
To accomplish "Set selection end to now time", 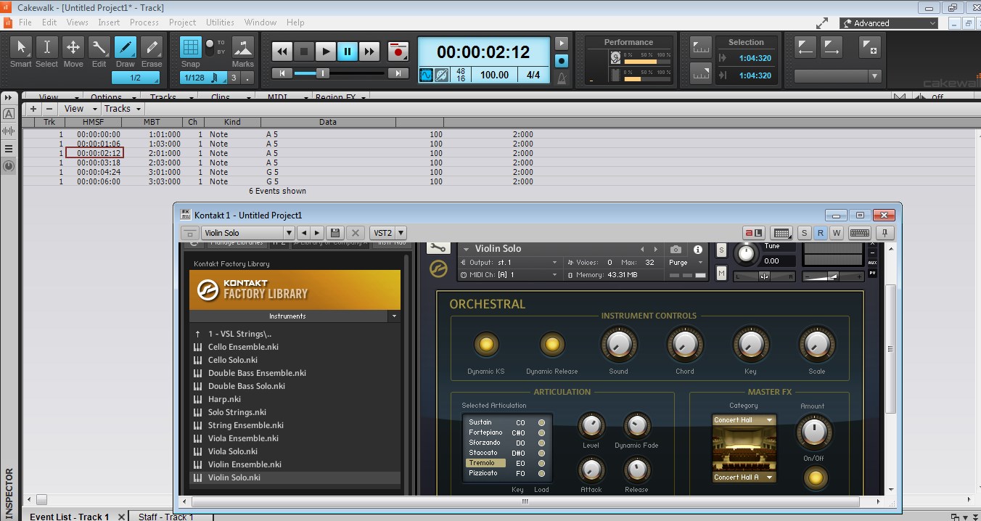I will (x=701, y=73).
